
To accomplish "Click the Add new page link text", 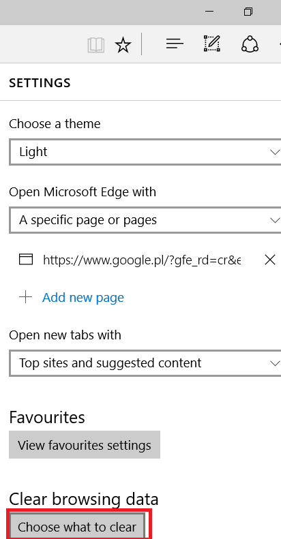I will coord(83,297).
